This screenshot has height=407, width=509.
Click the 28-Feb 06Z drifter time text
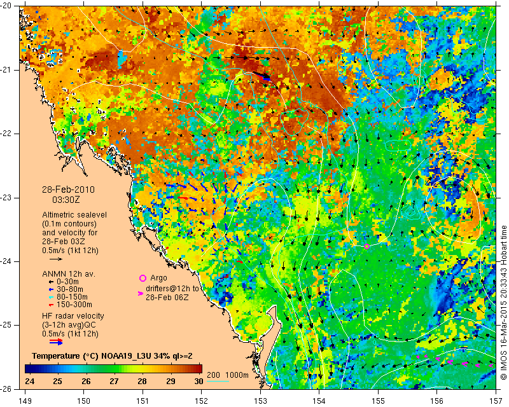(167, 297)
